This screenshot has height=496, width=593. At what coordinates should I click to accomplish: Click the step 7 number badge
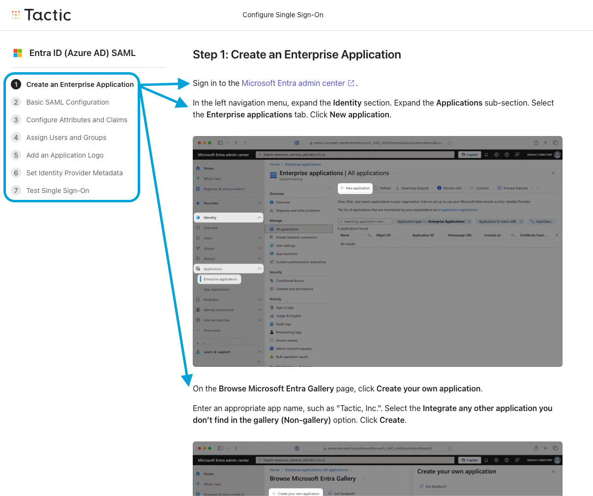click(x=16, y=191)
